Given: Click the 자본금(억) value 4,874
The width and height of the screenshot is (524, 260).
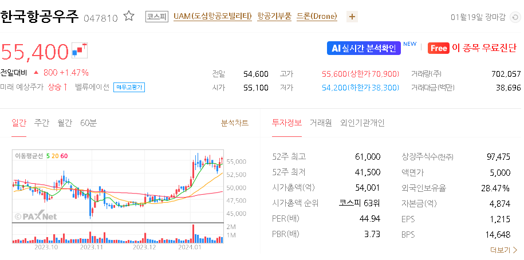Looking at the screenshot, I should [499, 203].
